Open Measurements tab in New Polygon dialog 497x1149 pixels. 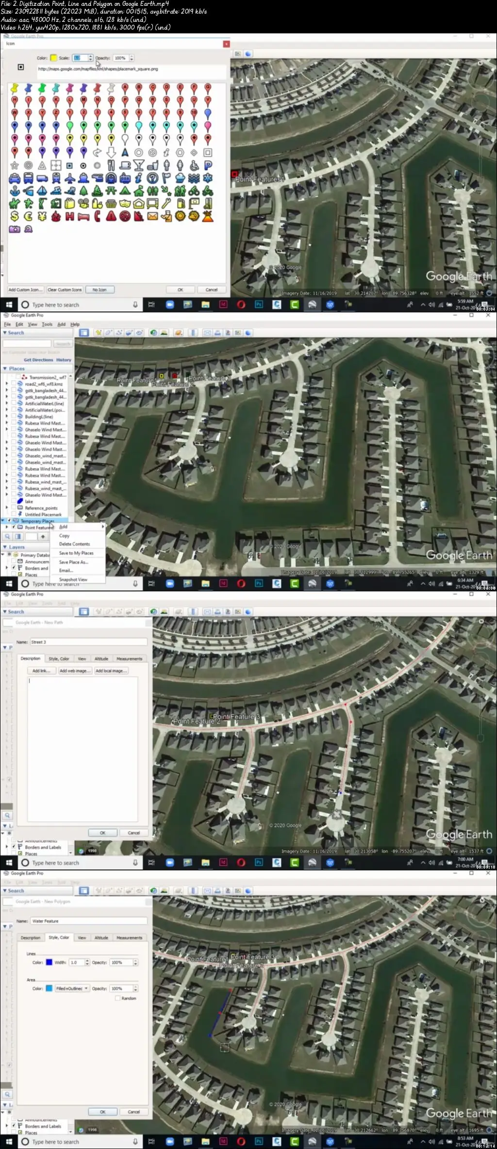tap(130, 937)
